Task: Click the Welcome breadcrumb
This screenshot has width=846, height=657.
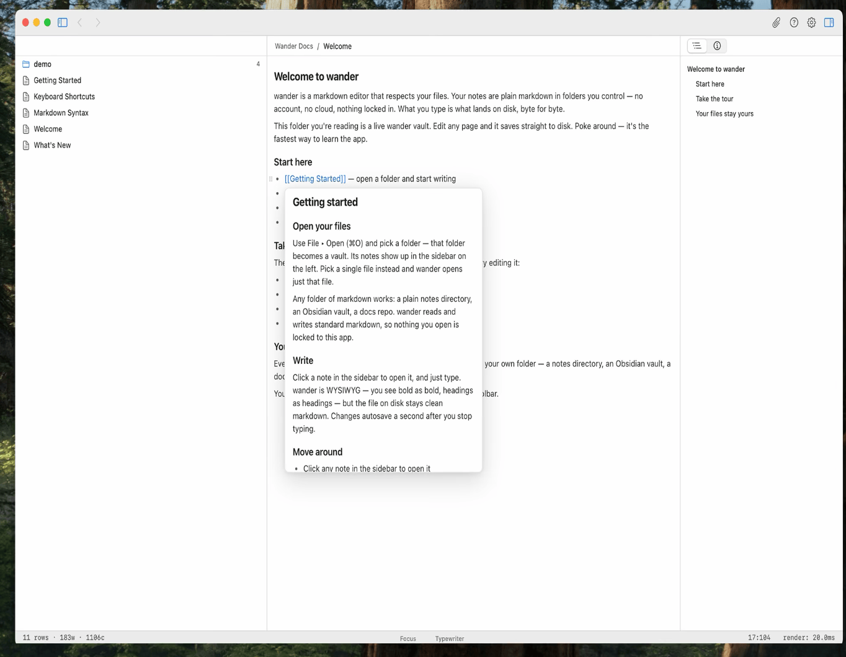Action: click(x=337, y=46)
